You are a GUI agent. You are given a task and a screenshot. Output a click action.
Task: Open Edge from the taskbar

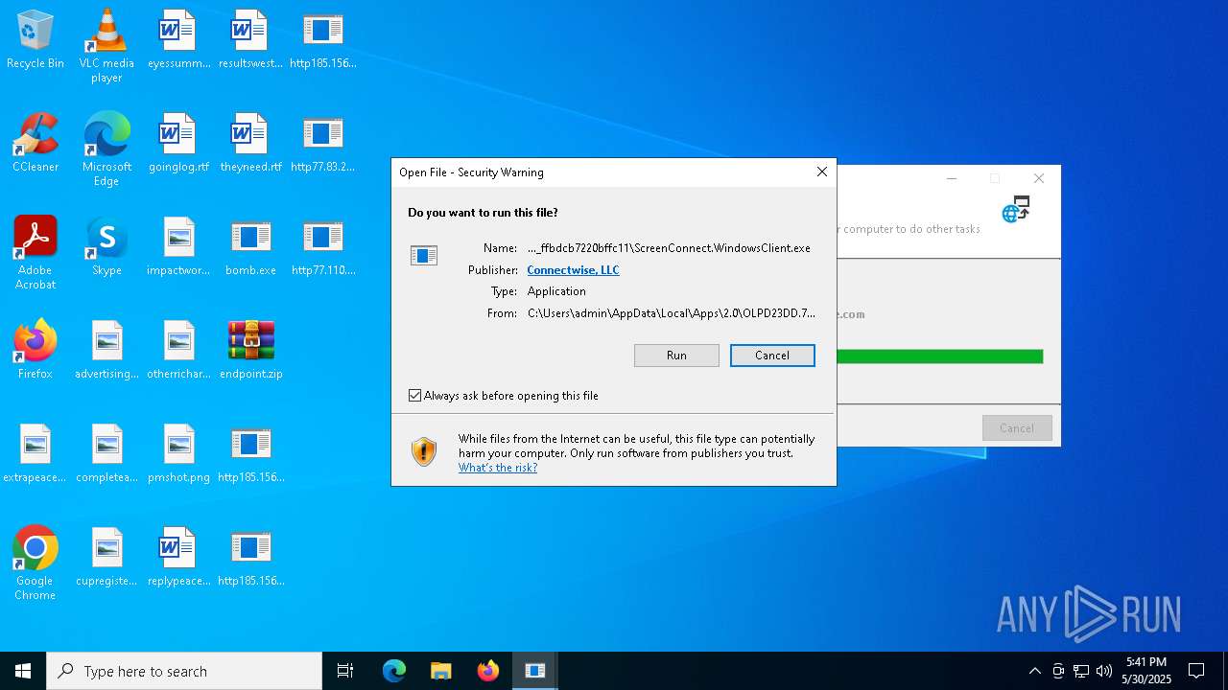pyautogui.click(x=394, y=671)
